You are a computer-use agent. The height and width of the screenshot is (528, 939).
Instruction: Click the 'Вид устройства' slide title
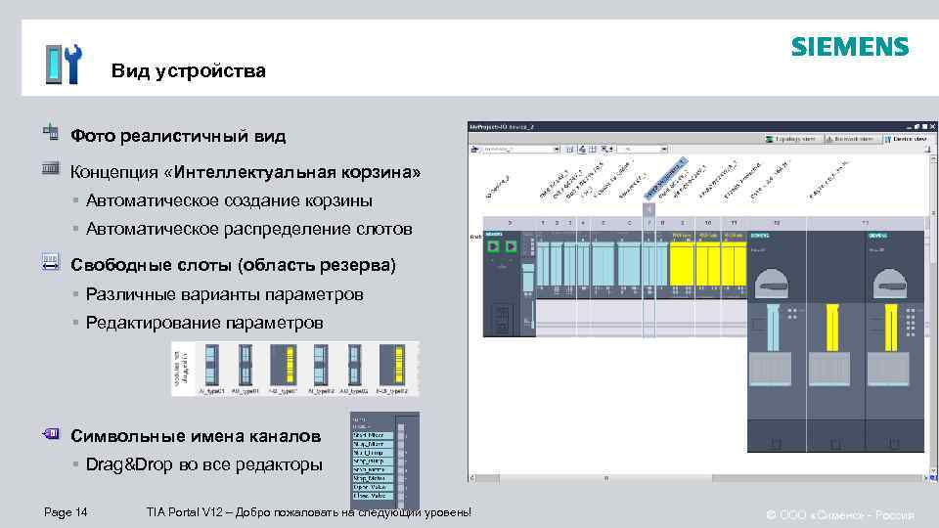189,70
